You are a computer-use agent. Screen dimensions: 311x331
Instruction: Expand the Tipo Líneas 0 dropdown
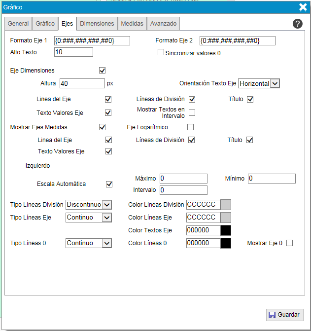pyautogui.click(x=89, y=243)
